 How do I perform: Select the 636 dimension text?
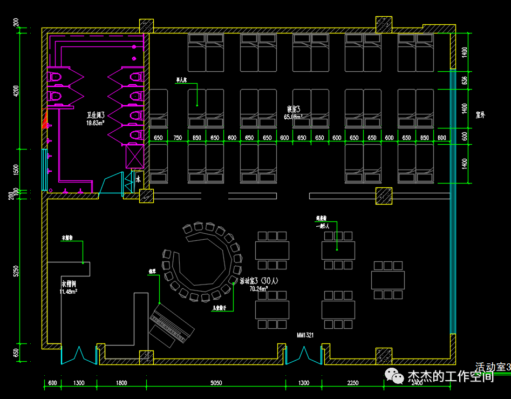point(465,80)
